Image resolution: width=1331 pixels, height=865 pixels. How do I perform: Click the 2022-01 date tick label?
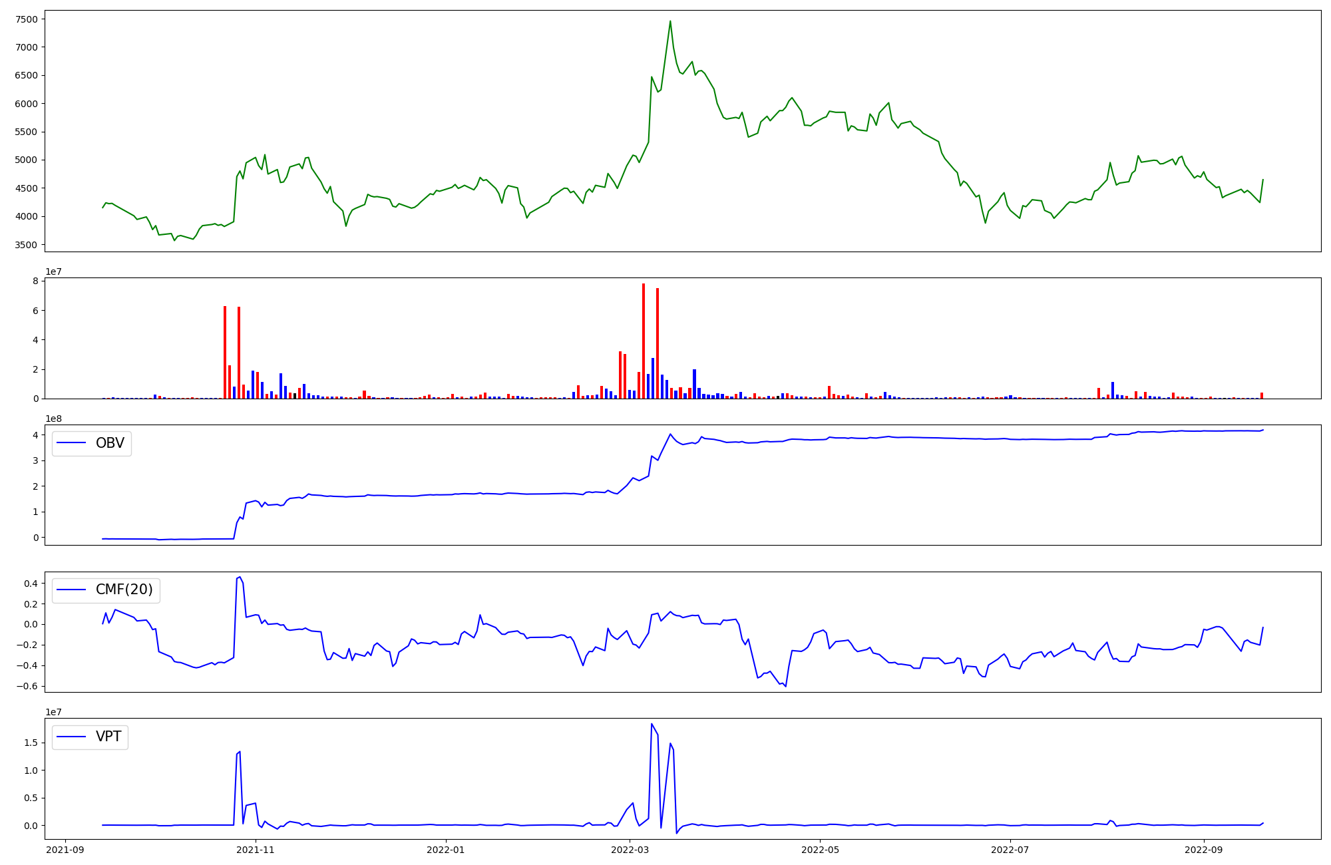(x=445, y=850)
